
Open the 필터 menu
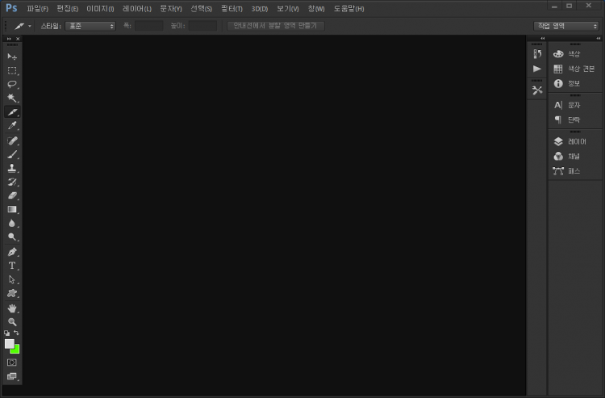coord(232,9)
